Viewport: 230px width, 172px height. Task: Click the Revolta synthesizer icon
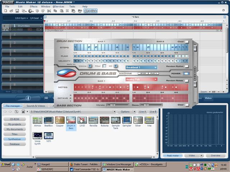[x=93, y=120]
